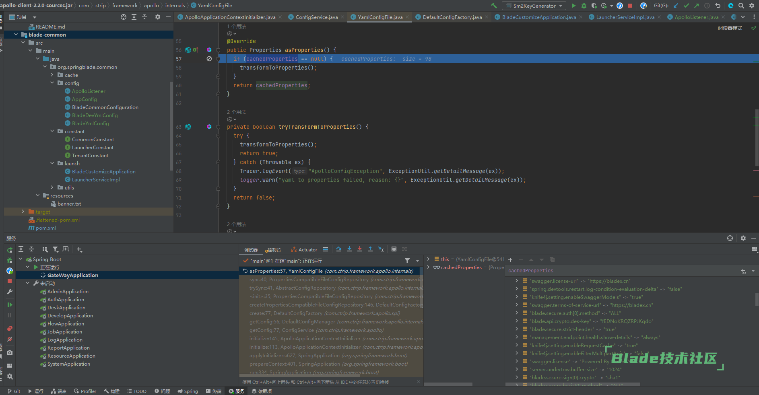Click Force Step Into red arrow icon
Screen dimensions: 759x395
(360, 249)
